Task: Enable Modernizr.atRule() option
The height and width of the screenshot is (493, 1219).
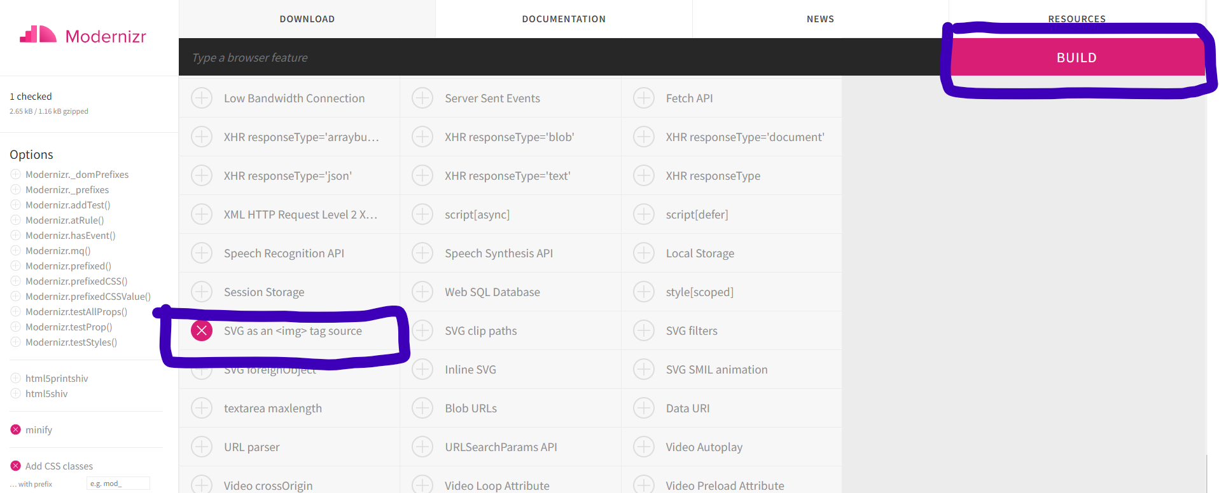Action: point(16,220)
